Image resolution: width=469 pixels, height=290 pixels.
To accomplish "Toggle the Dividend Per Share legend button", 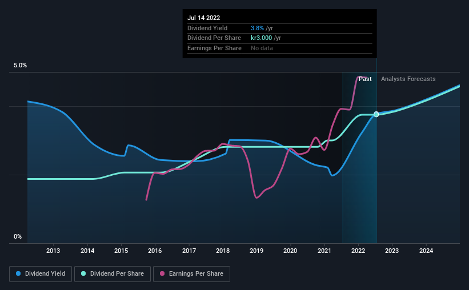I will [113, 274].
